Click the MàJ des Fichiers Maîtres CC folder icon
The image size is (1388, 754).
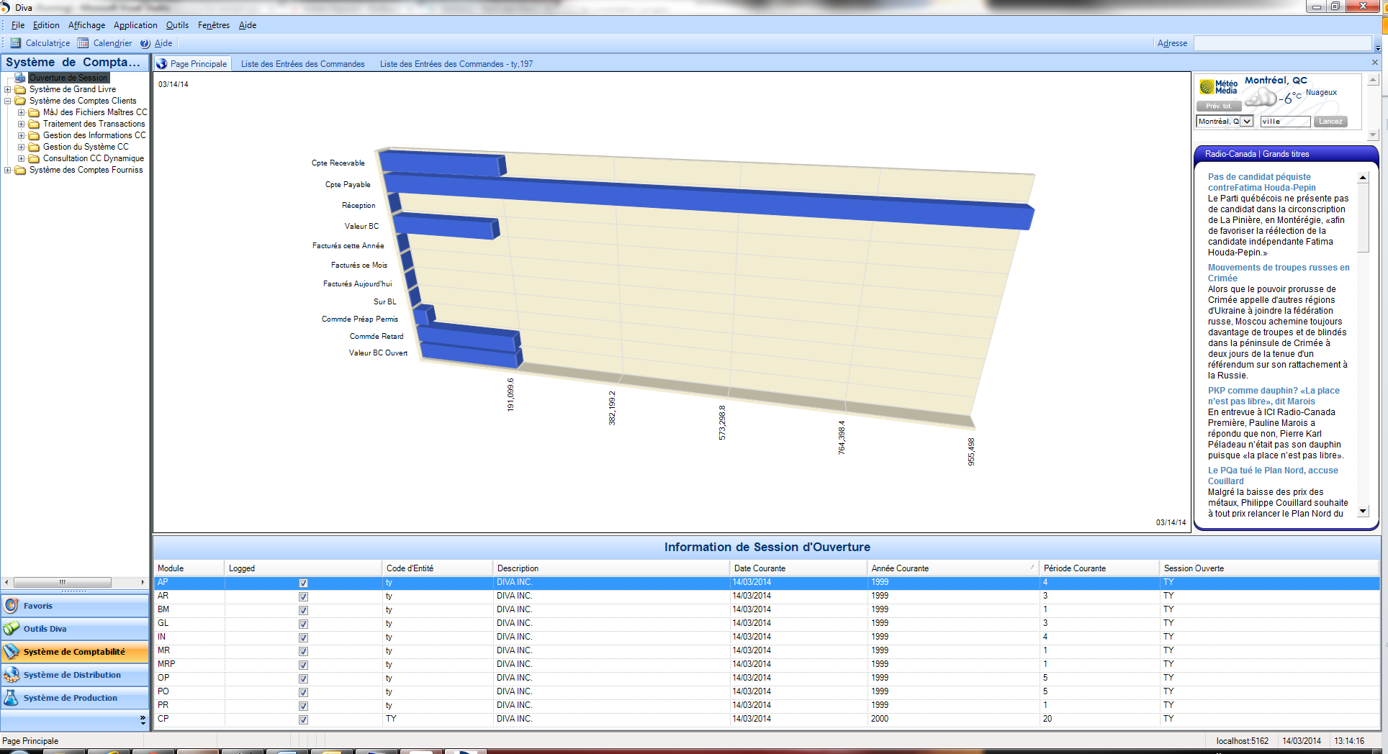[x=34, y=112]
